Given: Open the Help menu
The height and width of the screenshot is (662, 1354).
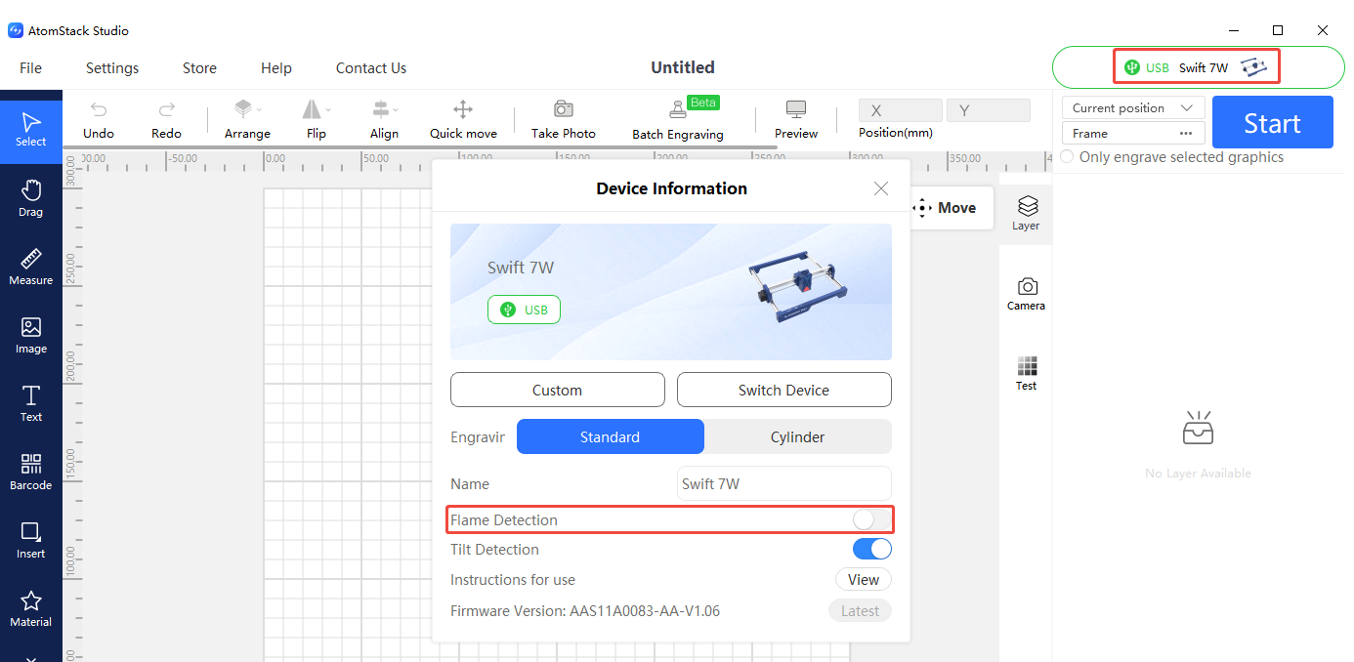Looking at the screenshot, I should pyautogui.click(x=276, y=67).
